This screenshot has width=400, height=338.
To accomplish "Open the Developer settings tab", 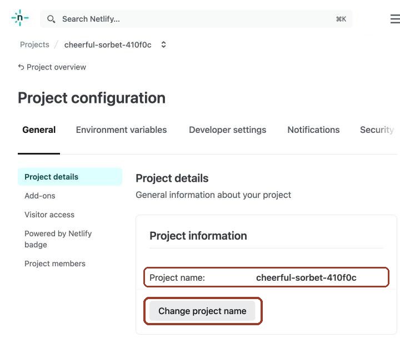I will coord(228,130).
